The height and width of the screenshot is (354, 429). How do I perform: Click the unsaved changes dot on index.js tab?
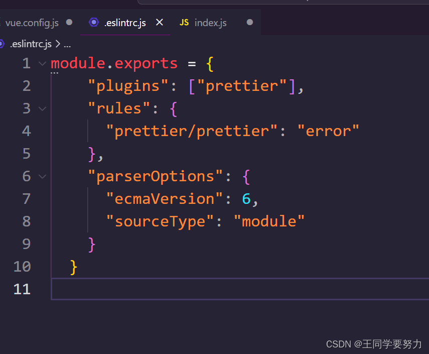point(249,22)
